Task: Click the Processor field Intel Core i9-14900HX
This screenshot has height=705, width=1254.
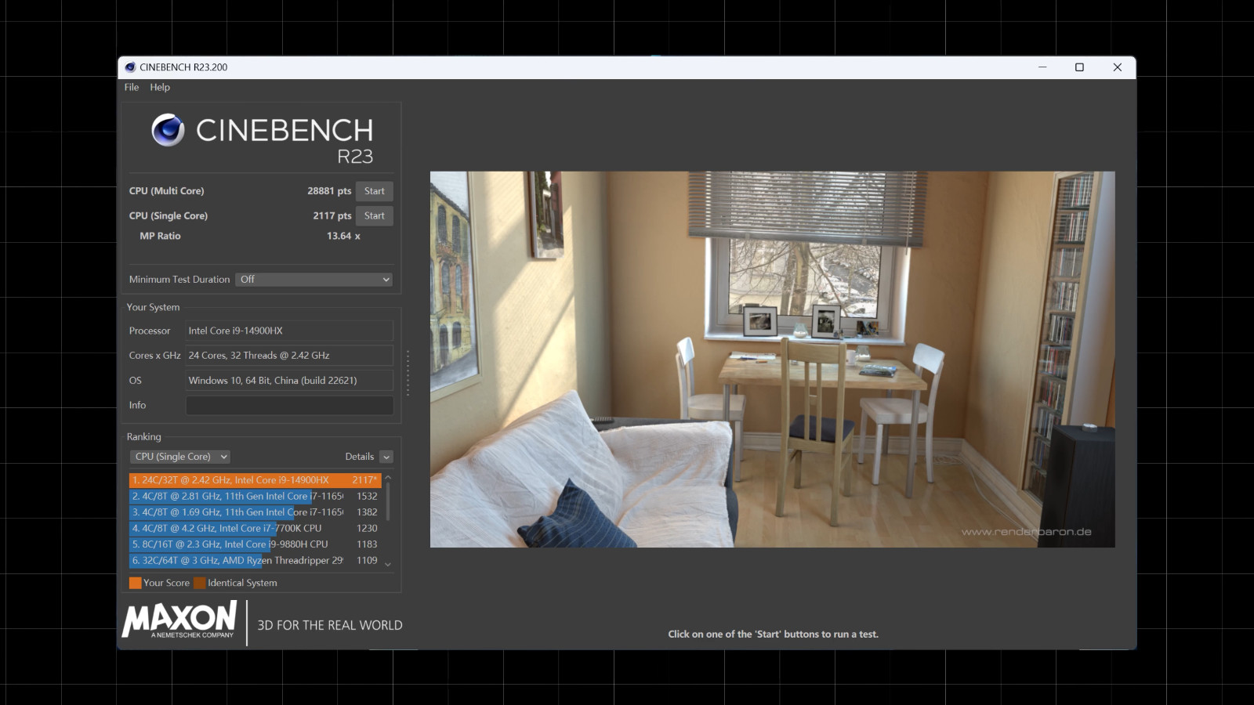Action: 289,331
